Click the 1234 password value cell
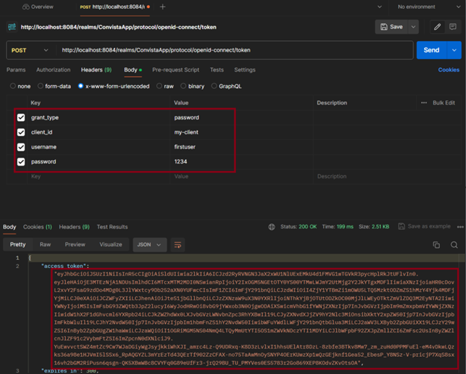Image resolution: width=466 pixels, height=374 pixels. [241, 161]
